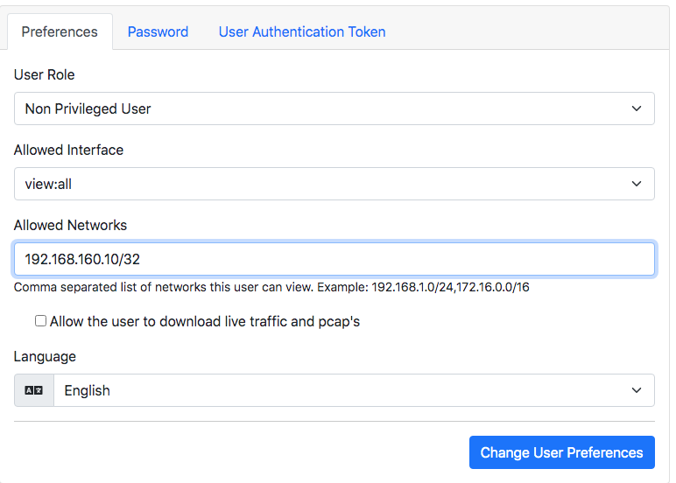Click the Allowed Interface chevron arrow
Image resolution: width=676 pixels, height=483 pixels.
[637, 184]
